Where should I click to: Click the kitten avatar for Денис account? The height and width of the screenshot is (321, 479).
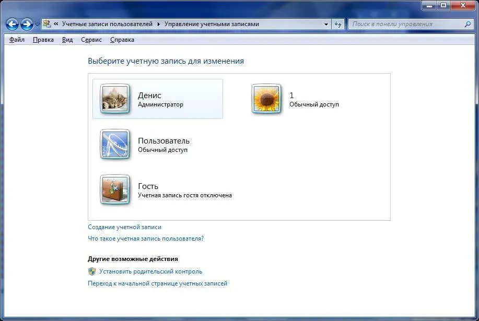(x=114, y=99)
